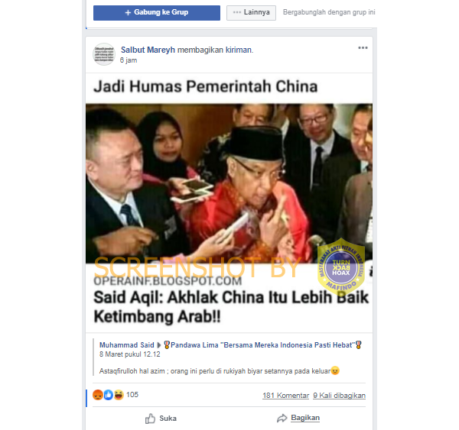Open the shared article photo

click(229, 183)
